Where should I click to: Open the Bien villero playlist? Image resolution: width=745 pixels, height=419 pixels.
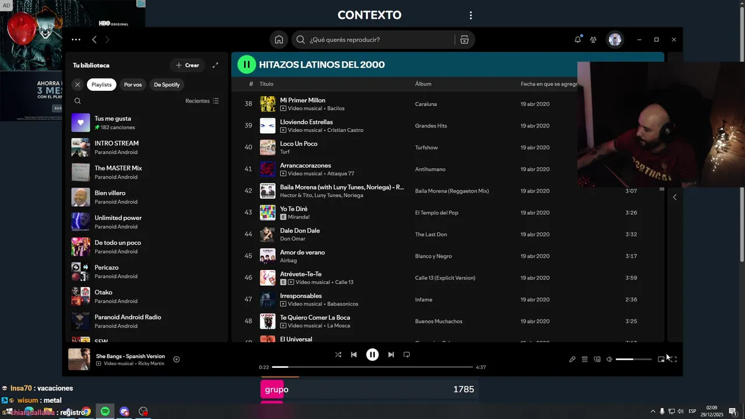(x=147, y=197)
